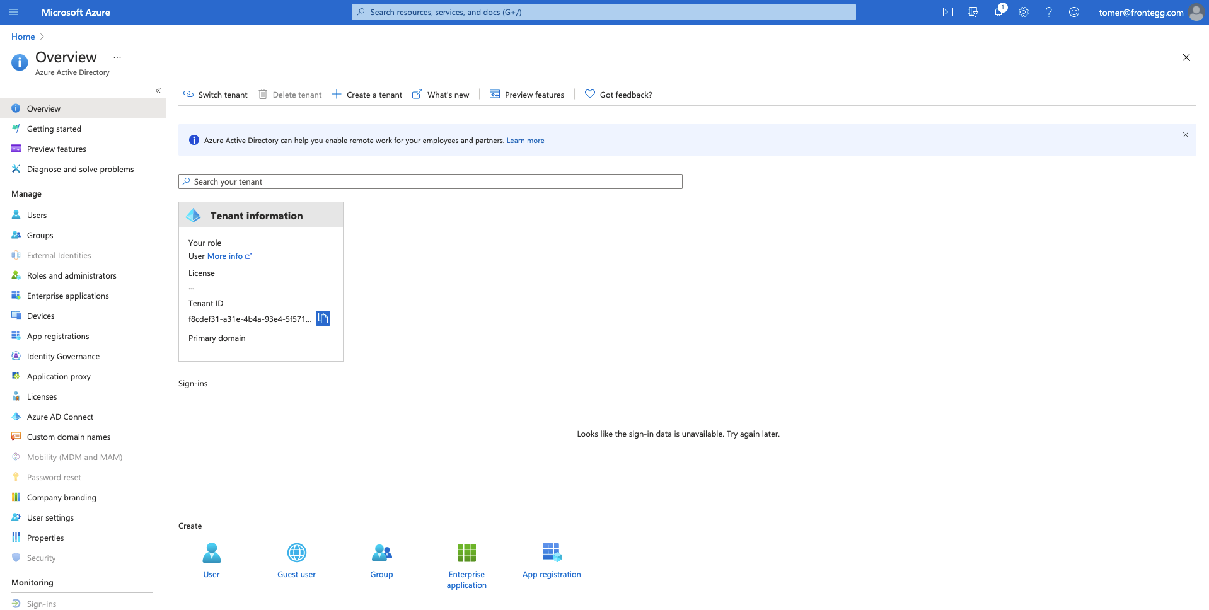Open portal settings gear
Image resolution: width=1209 pixels, height=610 pixels.
(x=1024, y=12)
